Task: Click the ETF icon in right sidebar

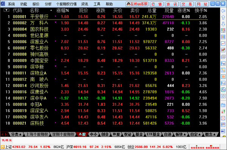Action: (223, 125)
